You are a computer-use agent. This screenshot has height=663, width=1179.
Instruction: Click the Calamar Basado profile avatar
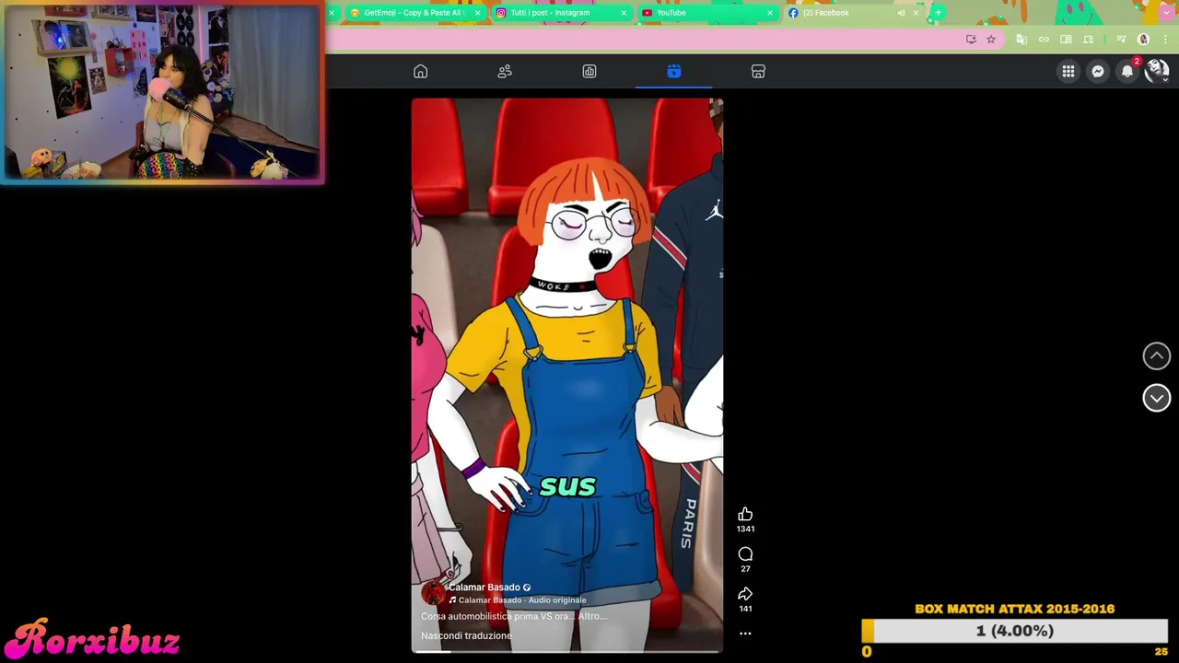[432, 594]
